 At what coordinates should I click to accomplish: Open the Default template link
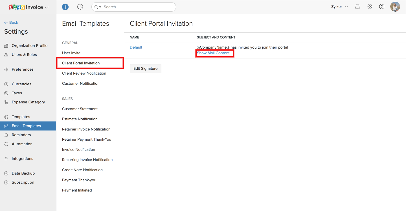(136, 47)
